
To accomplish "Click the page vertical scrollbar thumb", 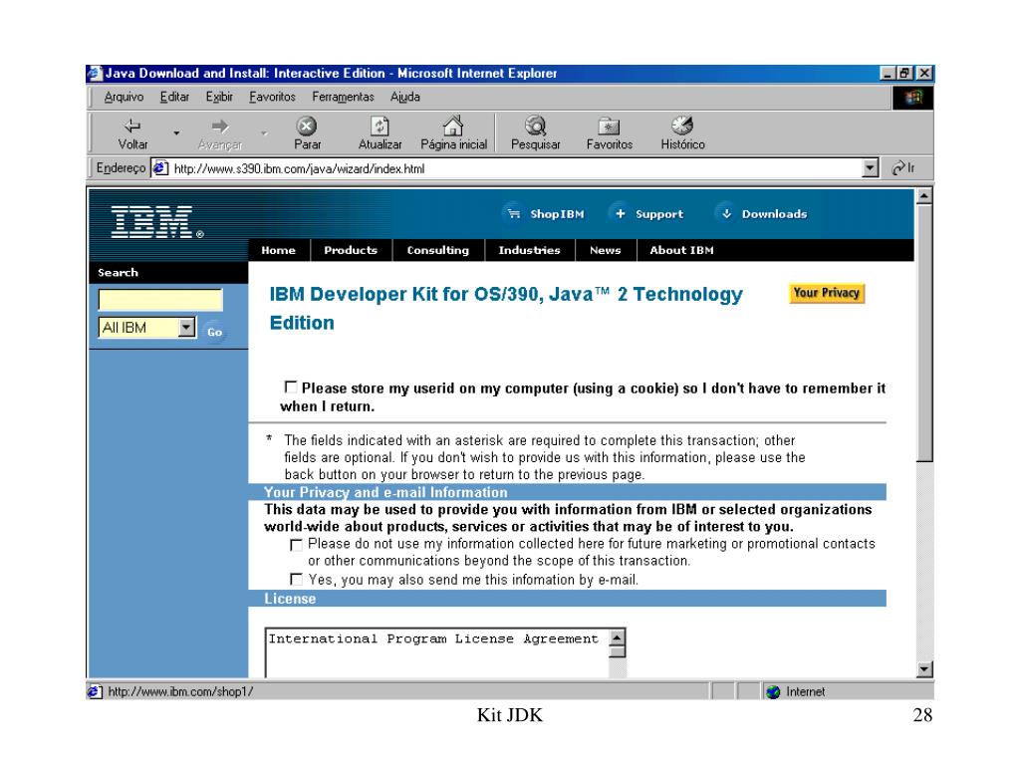I will [924, 333].
